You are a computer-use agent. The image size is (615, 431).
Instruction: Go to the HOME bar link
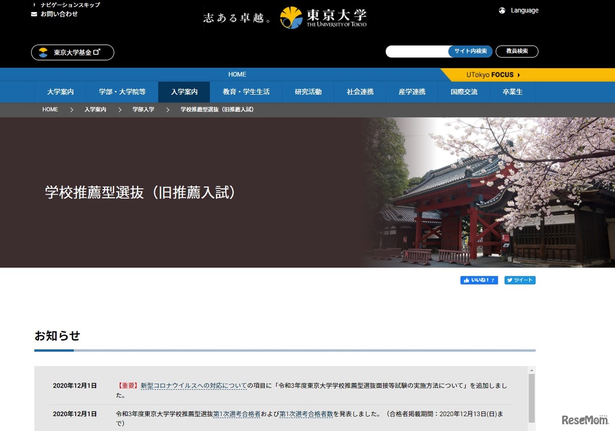[x=237, y=74]
